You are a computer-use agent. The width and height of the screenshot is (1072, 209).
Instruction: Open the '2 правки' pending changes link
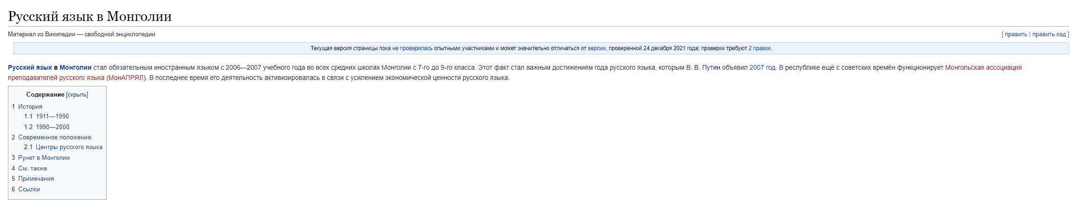(x=759, y=48)
